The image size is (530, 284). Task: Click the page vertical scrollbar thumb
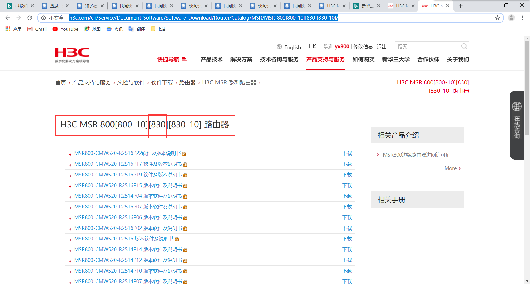click(x=527, y=88)
